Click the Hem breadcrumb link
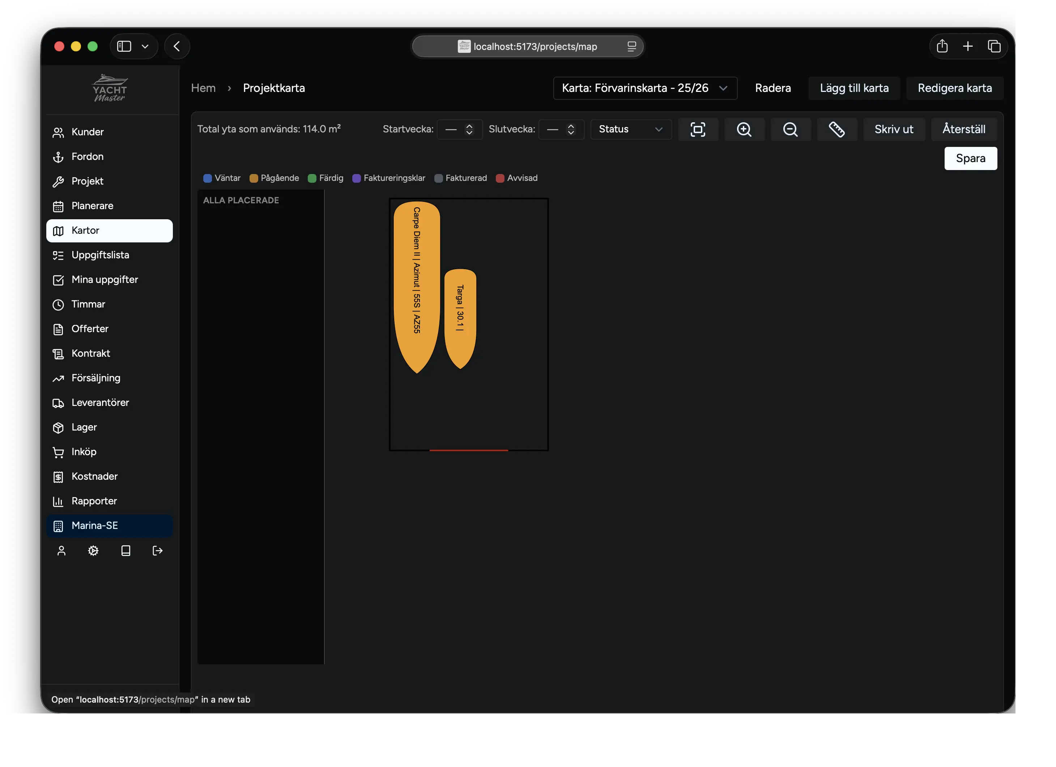The height and width of the screenshot is (767, 1056). [204, 89]
